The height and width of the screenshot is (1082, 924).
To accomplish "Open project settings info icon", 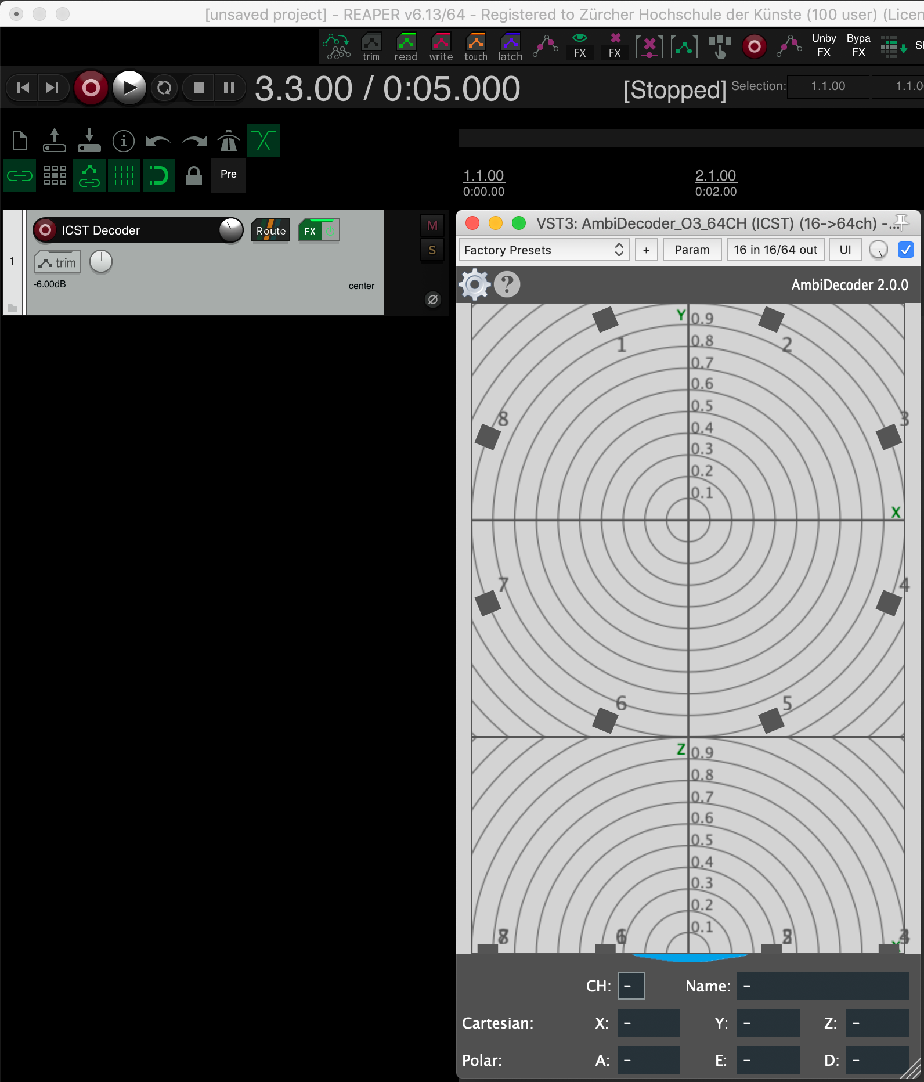I will pyautogui.click(x=124, y=140).
